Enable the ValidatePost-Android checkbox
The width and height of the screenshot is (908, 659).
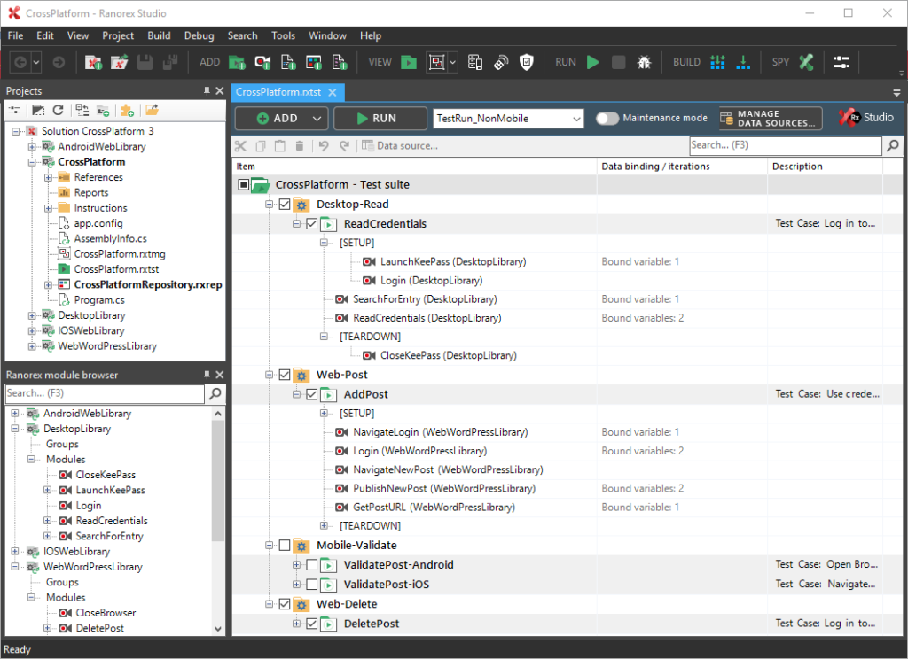(311, 565)
